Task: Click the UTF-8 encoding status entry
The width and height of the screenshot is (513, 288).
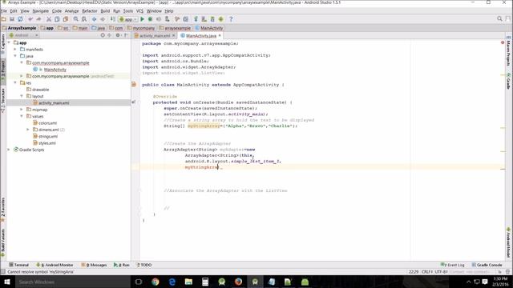Action: coord(442,272)
